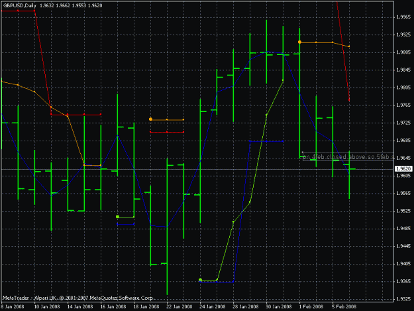Screen dimensions: 414x311
Task: Click the 16 Jan 2008 date label
Action: [x=113, y=307]
